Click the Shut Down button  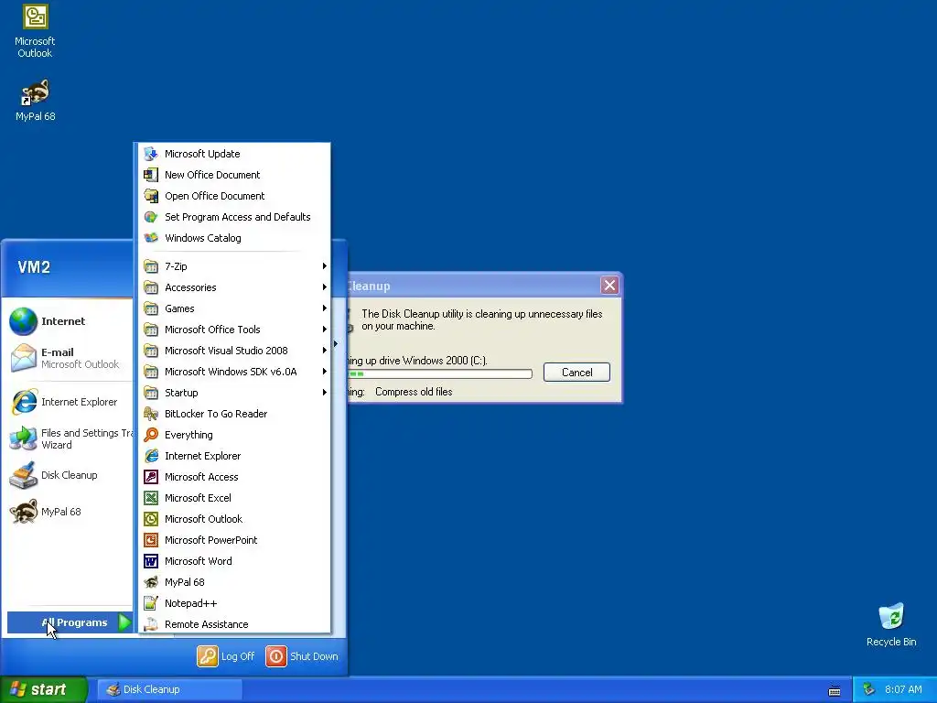302,655
